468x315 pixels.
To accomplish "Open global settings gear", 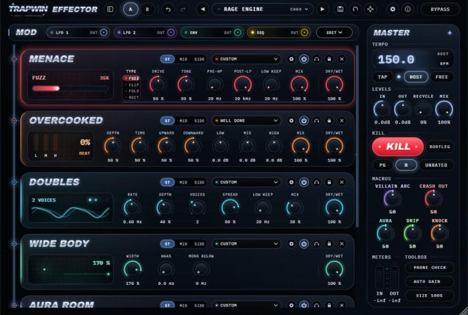I will coord(392,9).
